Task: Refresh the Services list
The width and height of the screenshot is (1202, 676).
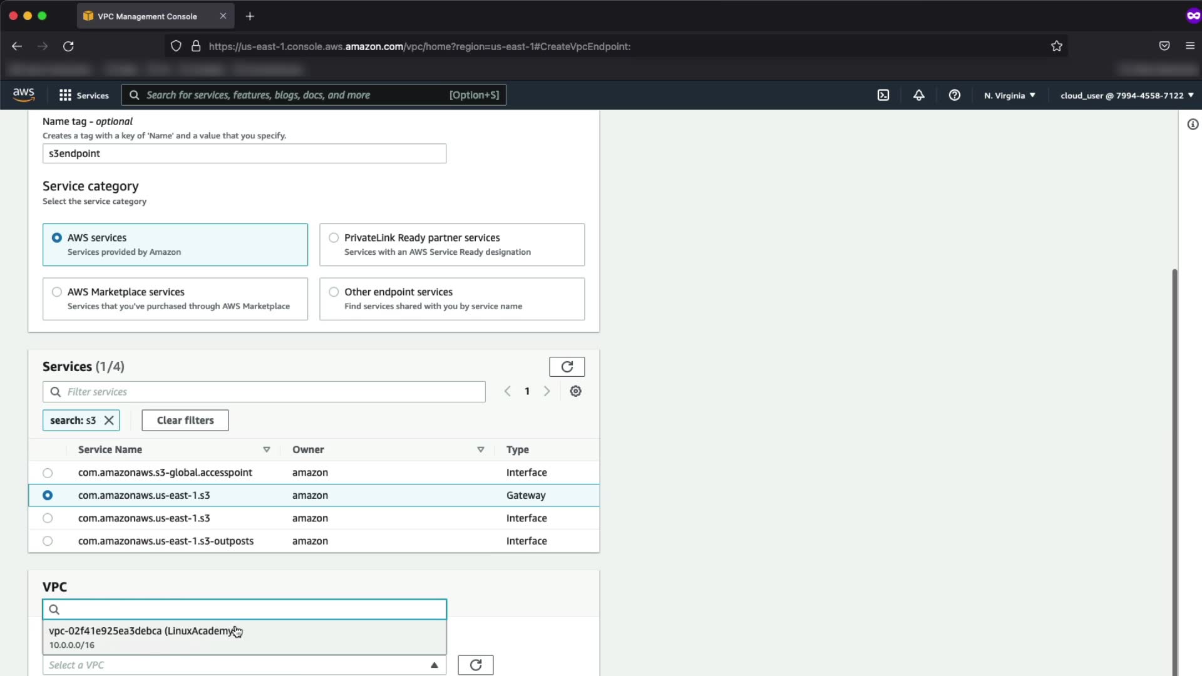Action: (567, 367)
